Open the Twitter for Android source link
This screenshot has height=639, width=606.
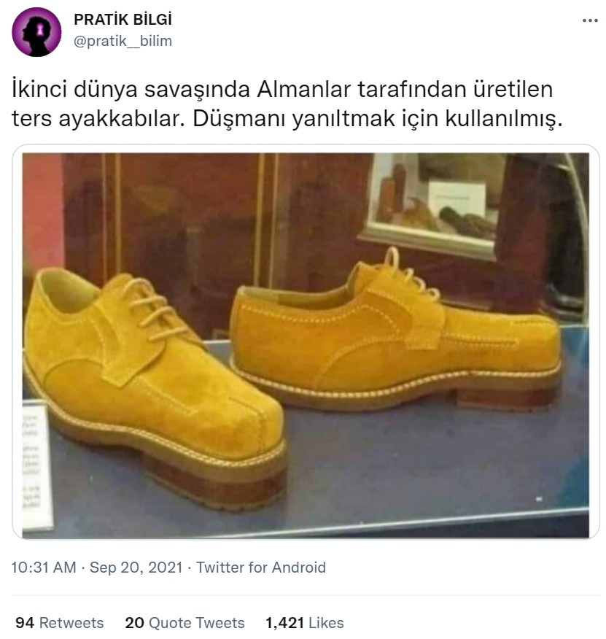pos(261,568)
